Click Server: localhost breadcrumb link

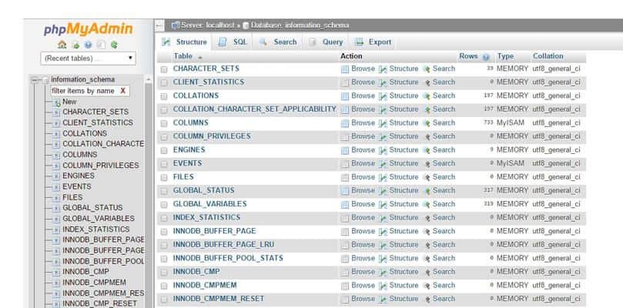(x=208, y=25)
